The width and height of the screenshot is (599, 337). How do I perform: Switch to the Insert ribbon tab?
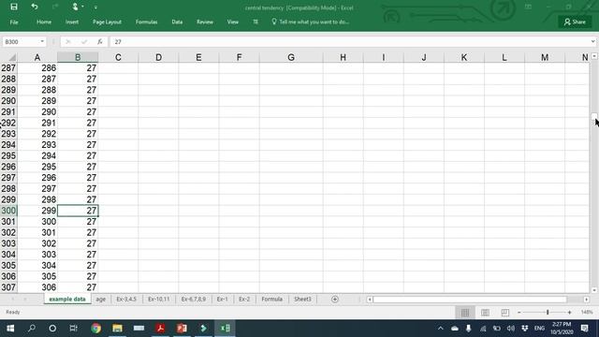tap(72, 22)
